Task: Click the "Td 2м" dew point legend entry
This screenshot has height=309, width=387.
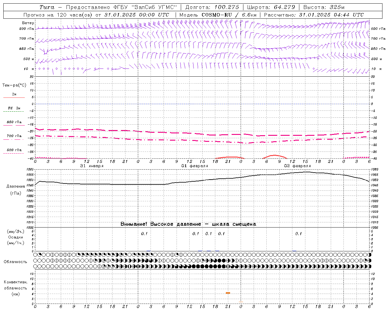Action: click(14, 108)
